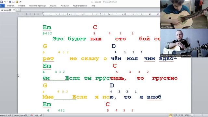208x117 pixels.
Task: Open the Разметка страницы ribbon tab
Action: pyautogui.click(x=38, y=6)
